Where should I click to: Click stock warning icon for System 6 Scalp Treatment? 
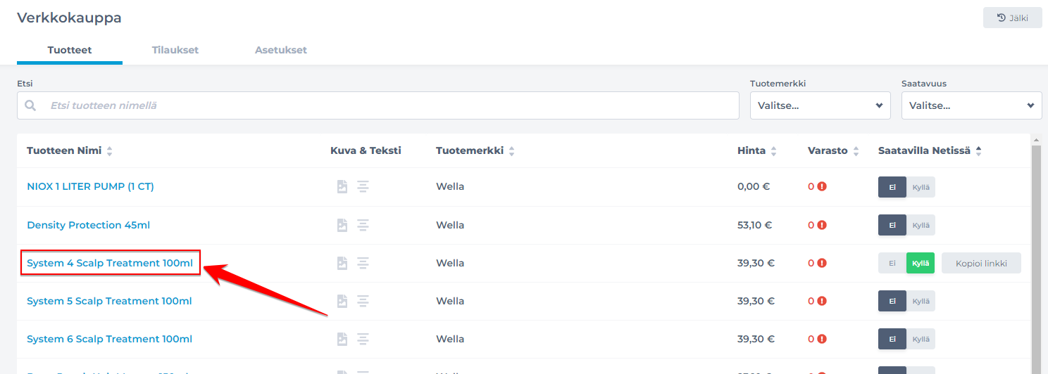[x=822, y=339]
